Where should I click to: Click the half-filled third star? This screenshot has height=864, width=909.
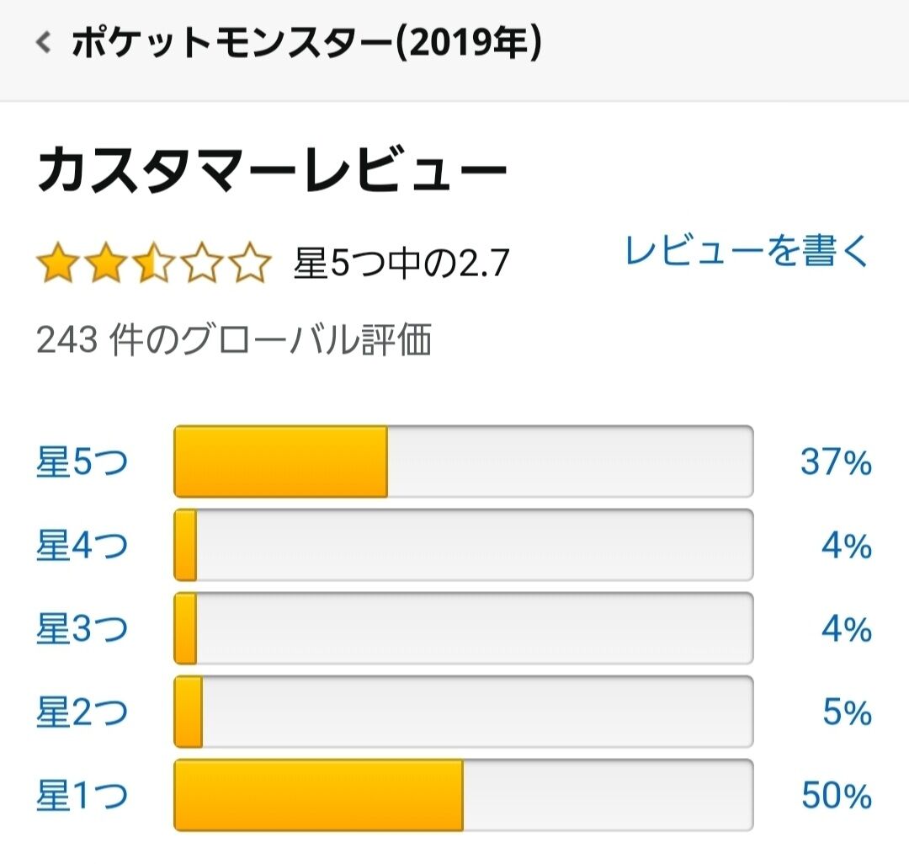click(154, 263)
